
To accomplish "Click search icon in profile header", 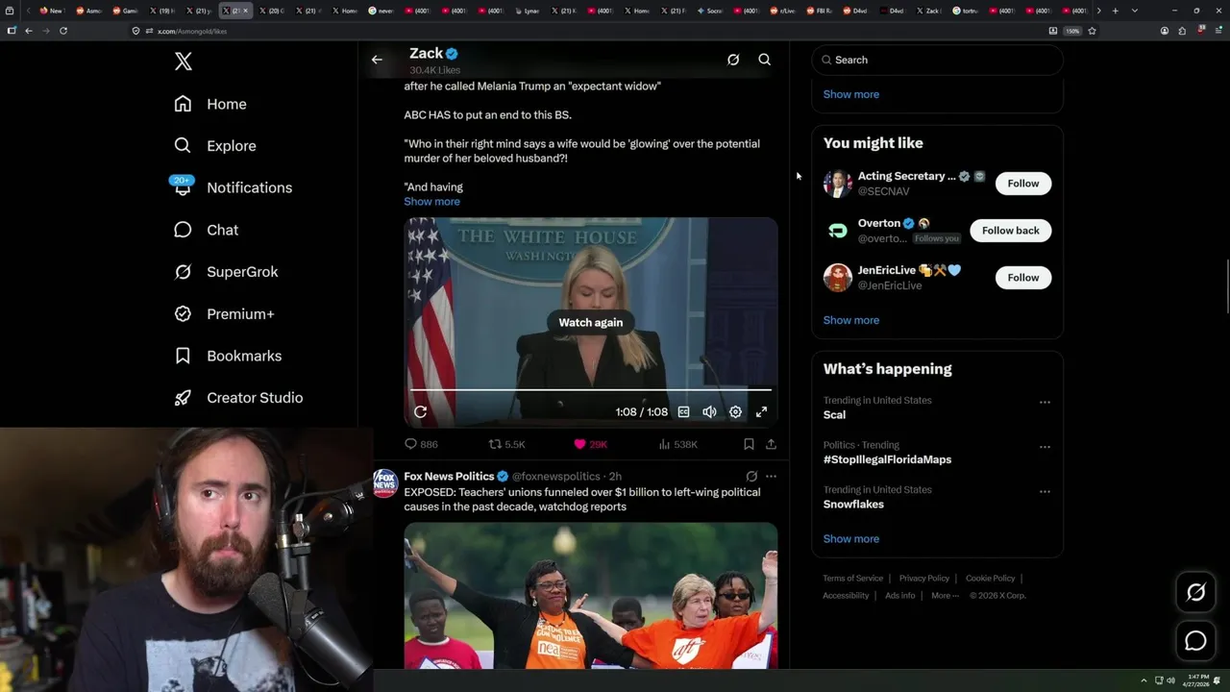I will 765,60.
